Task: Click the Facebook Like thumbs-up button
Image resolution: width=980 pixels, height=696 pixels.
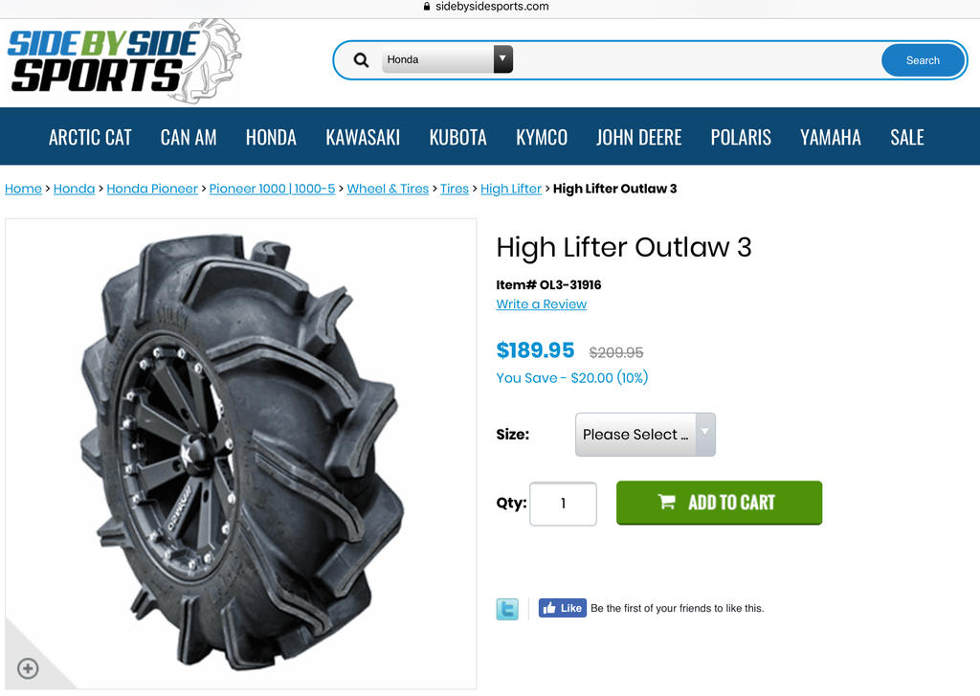Action: 563,608
